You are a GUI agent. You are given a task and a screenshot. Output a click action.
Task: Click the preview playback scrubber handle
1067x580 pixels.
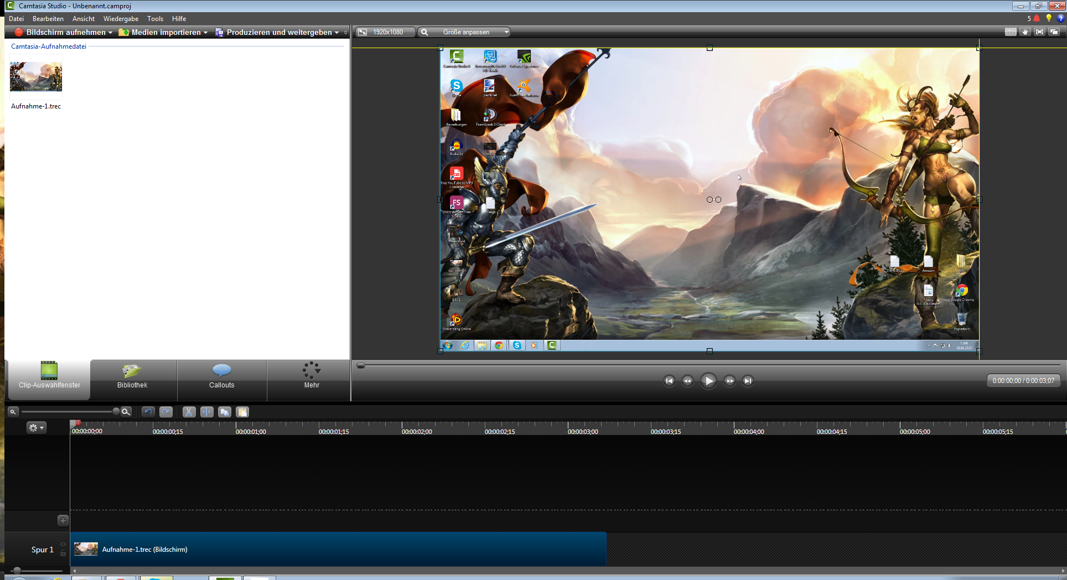[x=361, y=365]
